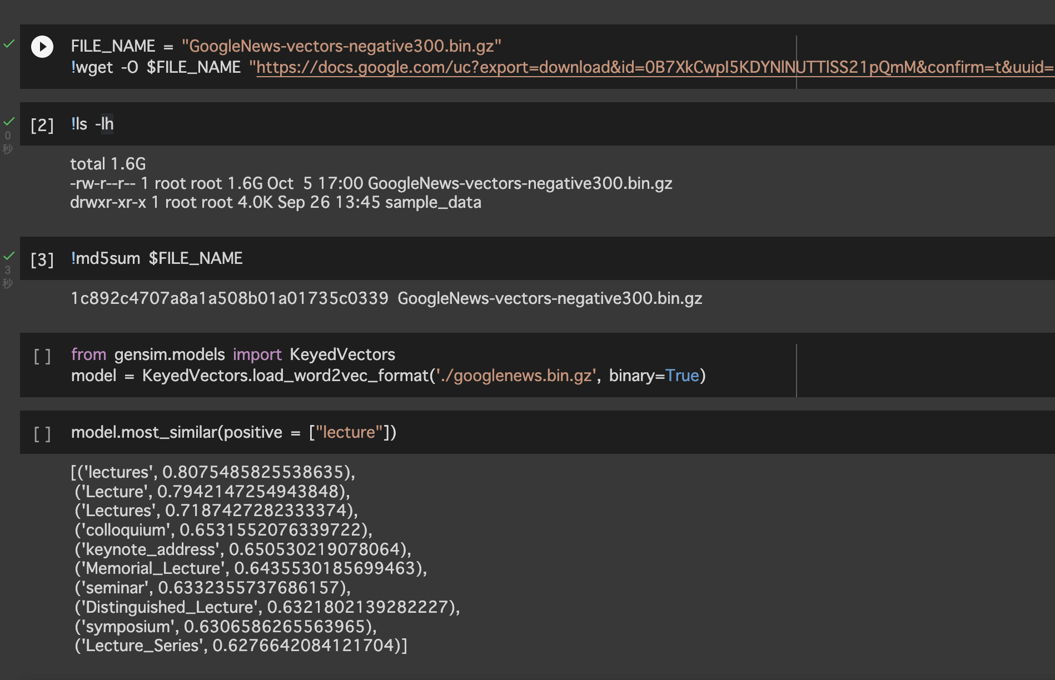Screen dimensions: 1055x680
Task: Click the GoogleNews bin.gz file listing line
Action: [x=371, y=183]
